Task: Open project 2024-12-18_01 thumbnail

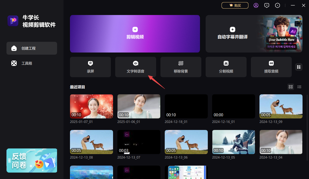Action: pyautogui.click(x=186, y=106)
